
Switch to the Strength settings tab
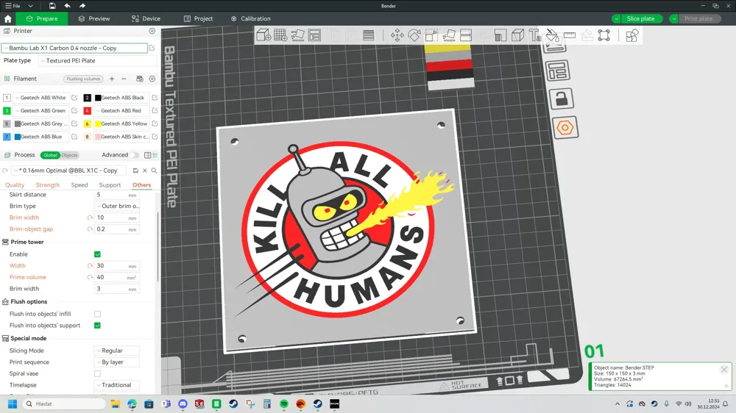click(47, 185)
